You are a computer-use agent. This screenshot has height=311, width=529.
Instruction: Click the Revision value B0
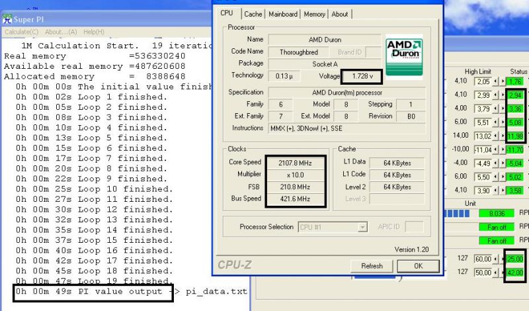click(411, 116)
